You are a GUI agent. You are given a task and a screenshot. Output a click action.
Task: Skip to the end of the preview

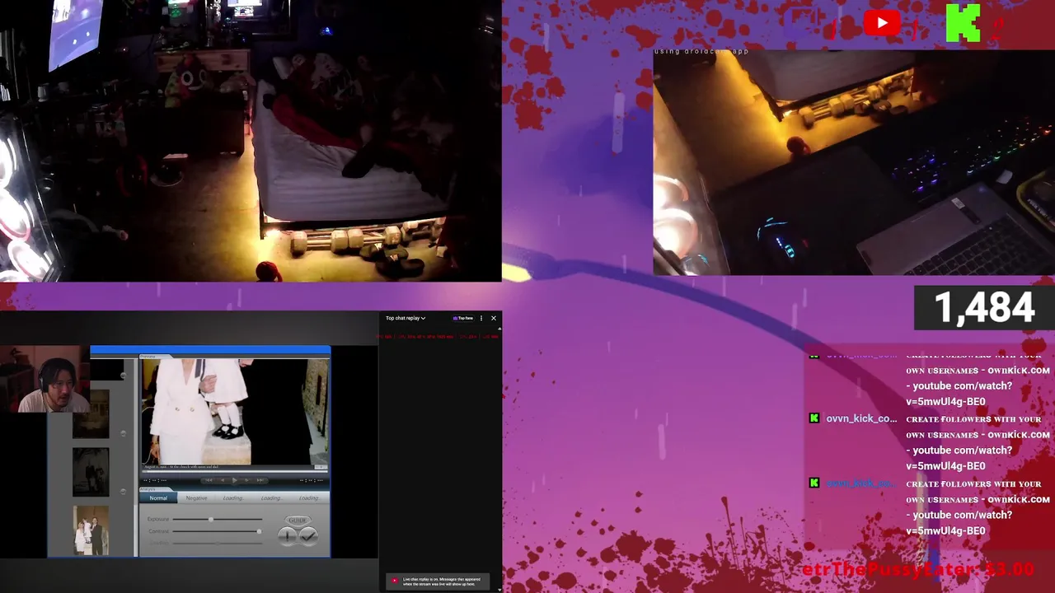tap(260, 480)
